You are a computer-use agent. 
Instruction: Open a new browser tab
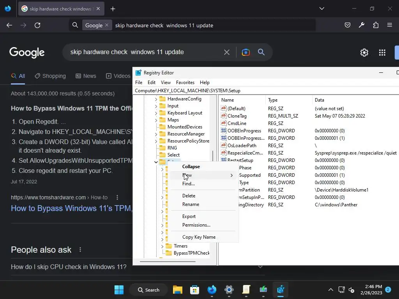tap(113, 9)
